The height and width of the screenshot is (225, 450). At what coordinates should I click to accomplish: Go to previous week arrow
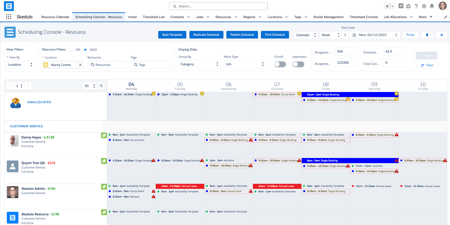(x=345, y=35)
